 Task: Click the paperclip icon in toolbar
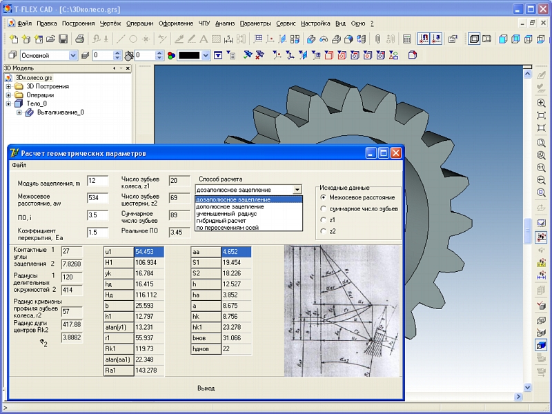377,39
